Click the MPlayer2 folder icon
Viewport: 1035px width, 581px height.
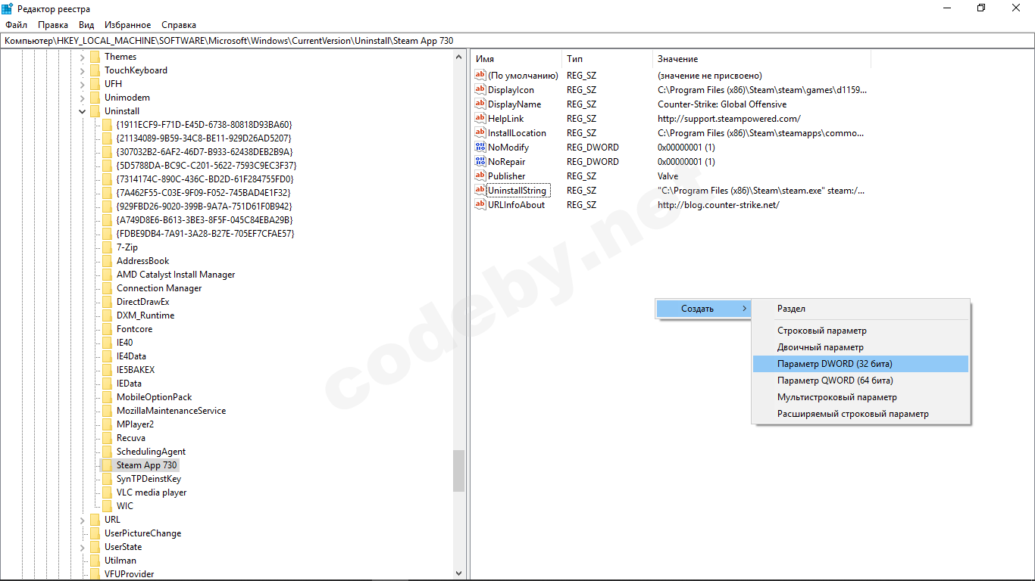[107, 424]
